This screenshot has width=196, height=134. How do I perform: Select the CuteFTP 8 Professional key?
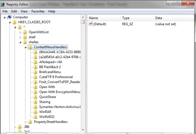[56, 77]
